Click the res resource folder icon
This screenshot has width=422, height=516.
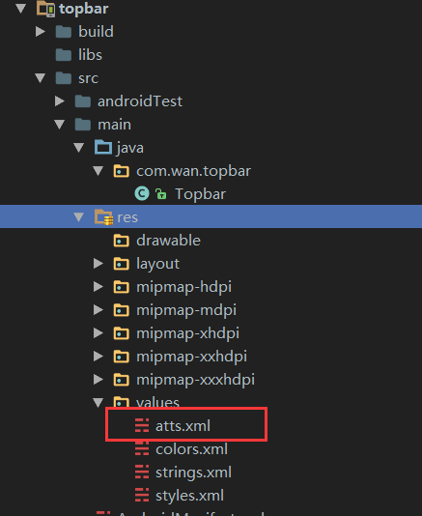coord(103,217)
